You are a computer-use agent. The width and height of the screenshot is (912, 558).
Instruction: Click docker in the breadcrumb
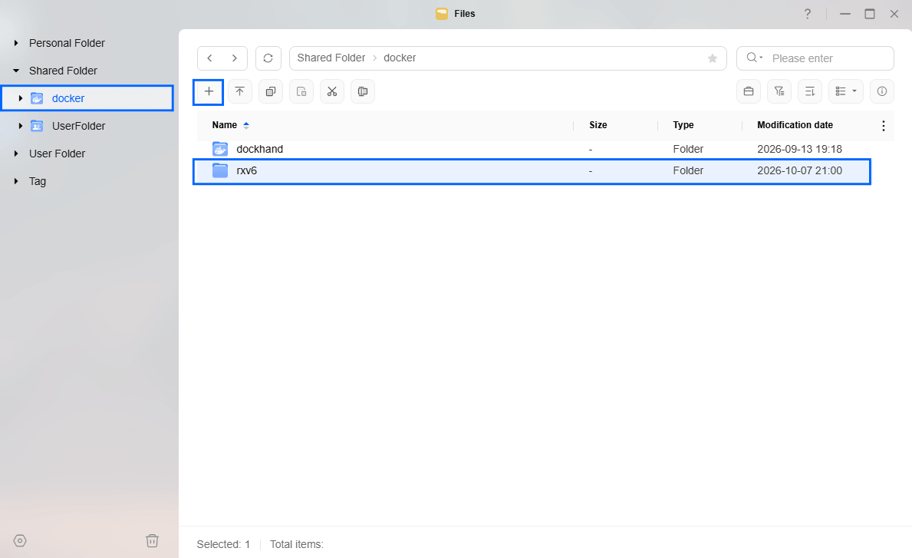click(x=400, y=58)
